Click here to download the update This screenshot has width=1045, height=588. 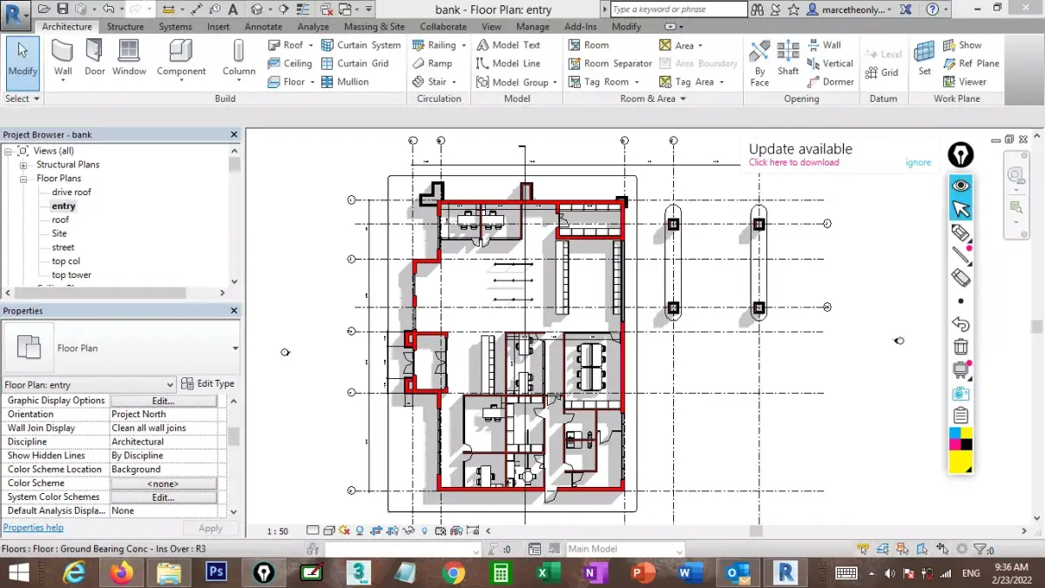pos(793,163)
